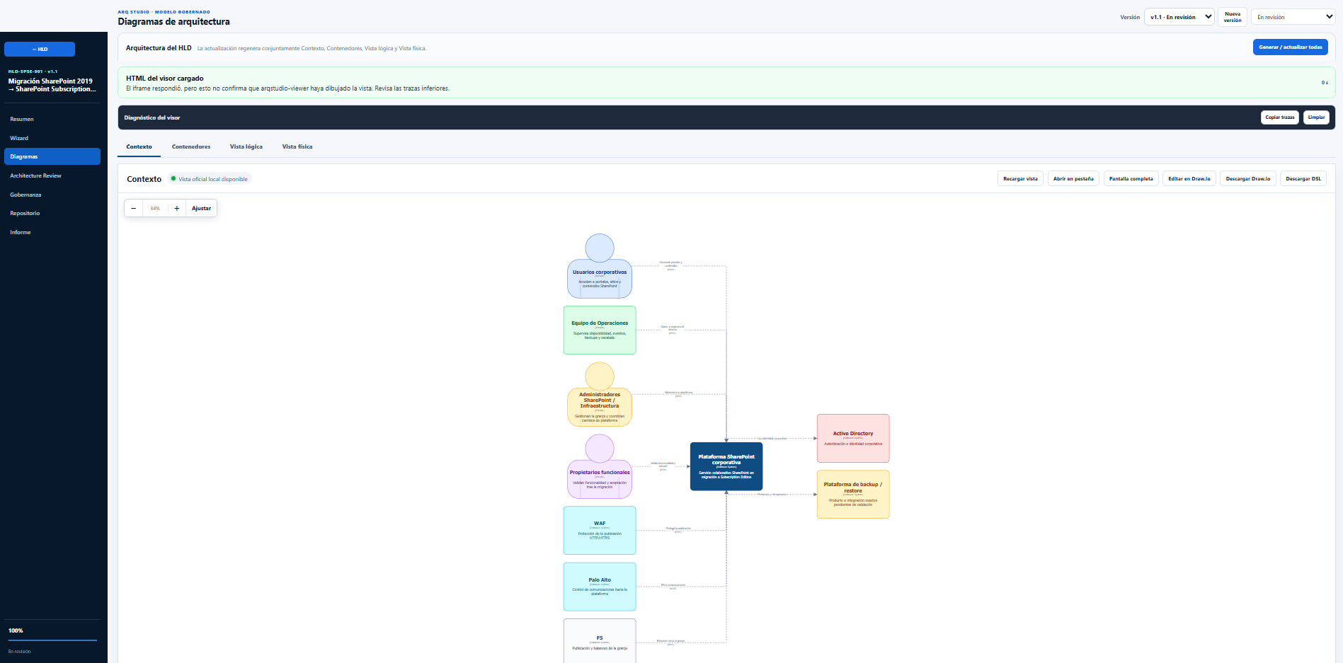This screenshot has width=1343, height=663.
Task: Select the Palo Alto system box
Action: [600, 587]
